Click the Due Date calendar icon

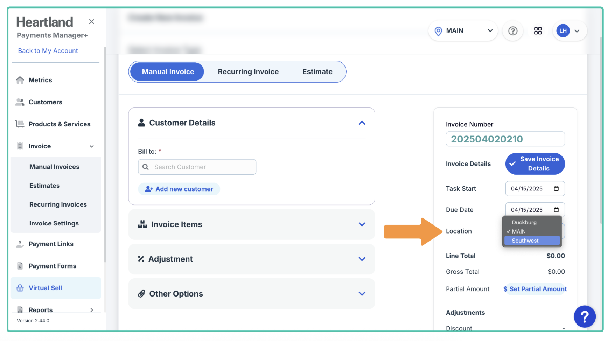[556, 210]
